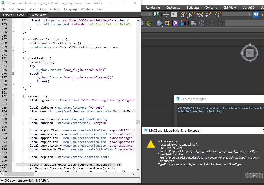The height and width of the screenshot is (185, 264).
Task: Open the Rendering menu in 3ds Max
Action: pos(153,7)
